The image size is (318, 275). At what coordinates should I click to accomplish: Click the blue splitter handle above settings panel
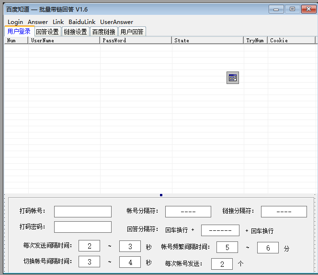[x=161, y=195]
